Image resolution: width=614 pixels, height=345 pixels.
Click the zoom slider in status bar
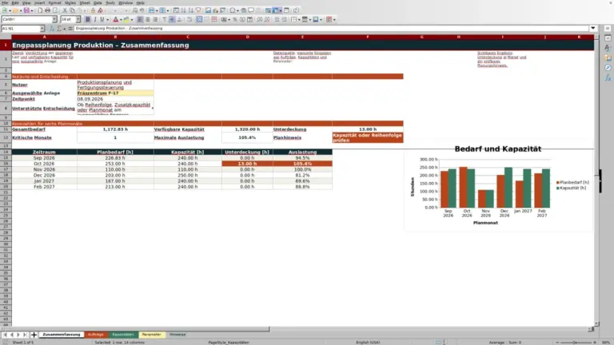click(x=576, y=343)
